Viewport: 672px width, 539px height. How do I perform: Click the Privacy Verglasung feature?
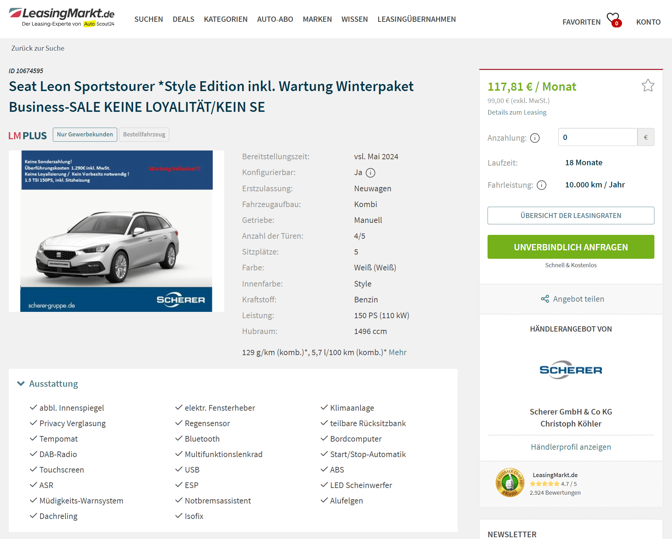pyautogui.click(x=73, y=423)
